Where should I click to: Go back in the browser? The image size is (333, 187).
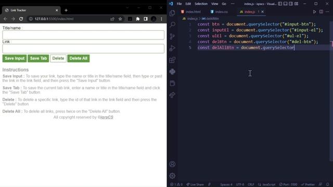coord(5,19)
